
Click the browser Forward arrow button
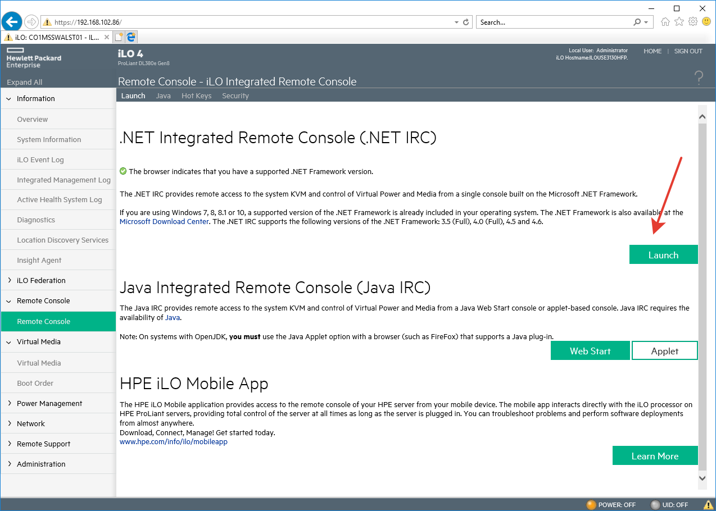click(x=31, y=22)
